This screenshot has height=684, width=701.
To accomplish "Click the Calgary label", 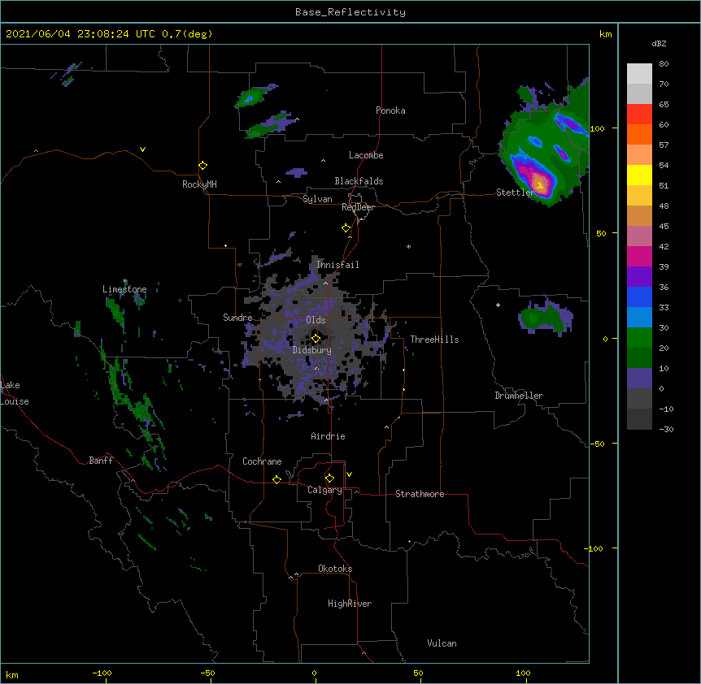I will (324, 490).
